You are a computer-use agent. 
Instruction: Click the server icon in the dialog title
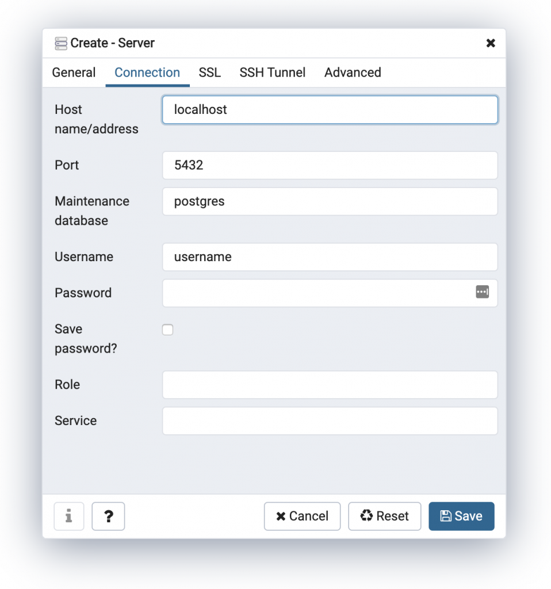(60, 43)
